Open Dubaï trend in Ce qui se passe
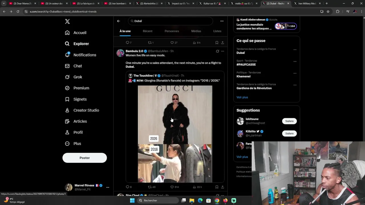 pos(241,53)
